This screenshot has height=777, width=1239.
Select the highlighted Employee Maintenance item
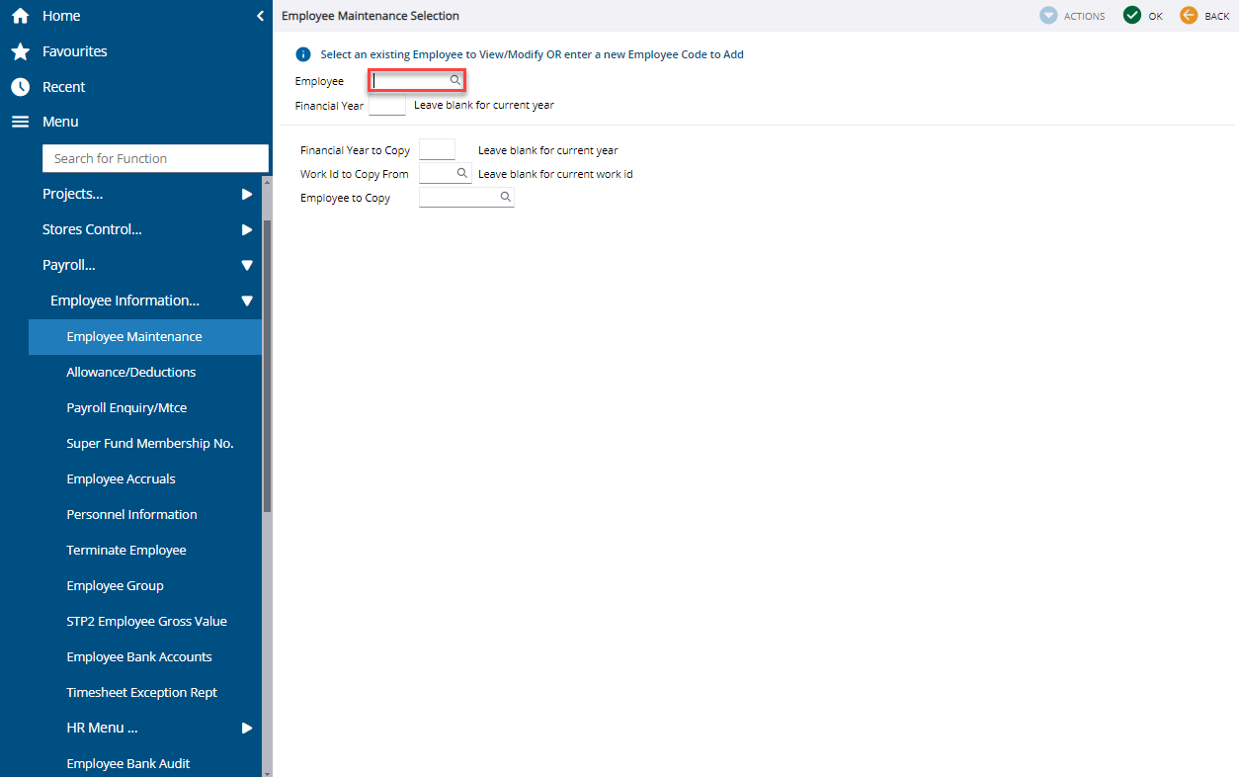pyautogui.click(x=145, y=336)
